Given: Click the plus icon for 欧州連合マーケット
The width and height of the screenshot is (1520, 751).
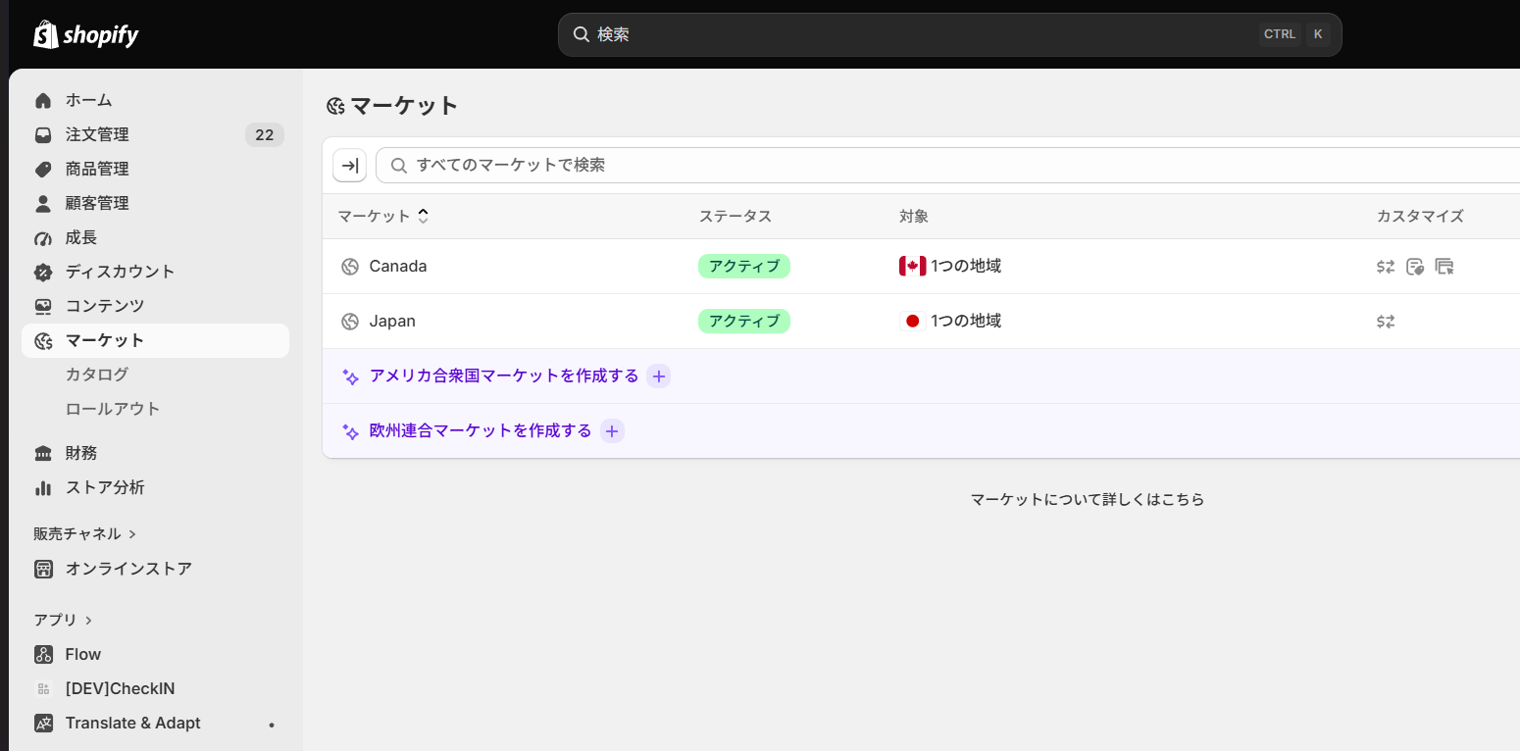Looking at the screenshot, I should click(x=612, y=431).
